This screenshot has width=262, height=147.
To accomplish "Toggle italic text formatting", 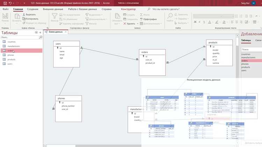I will tap(199, 22).
